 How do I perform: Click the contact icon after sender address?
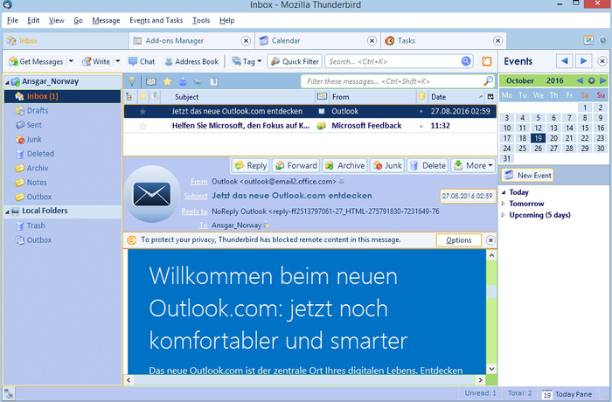pyautogui.click(x=342, y=181)
